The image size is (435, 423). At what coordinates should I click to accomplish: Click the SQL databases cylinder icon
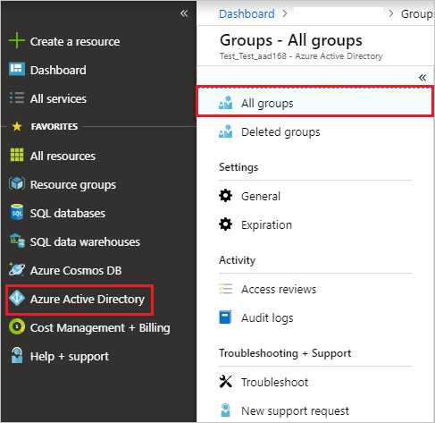point(17,212)
